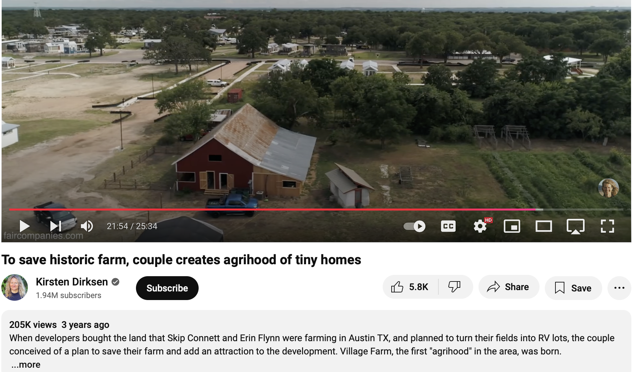
Task: Expand description with ...more
Action: (x=26, y=364)
